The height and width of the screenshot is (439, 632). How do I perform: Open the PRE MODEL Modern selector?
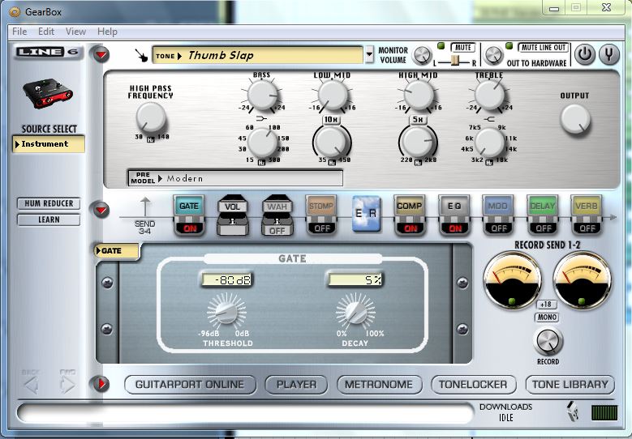tap(235, 178)
